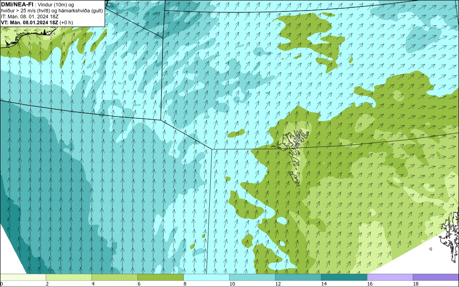The width and height of the screenshot is (459, 287).
Task: Click the "IT: Mán. 08. 01. 2024 18Z" line
Action: coord(29,17)
